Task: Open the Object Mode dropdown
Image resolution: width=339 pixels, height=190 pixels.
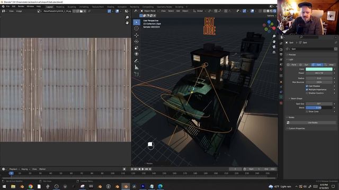Action: [149, 11]
